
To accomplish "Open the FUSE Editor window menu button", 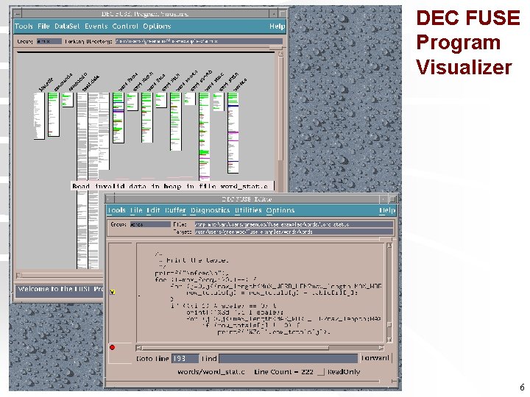I will (110, 199).
